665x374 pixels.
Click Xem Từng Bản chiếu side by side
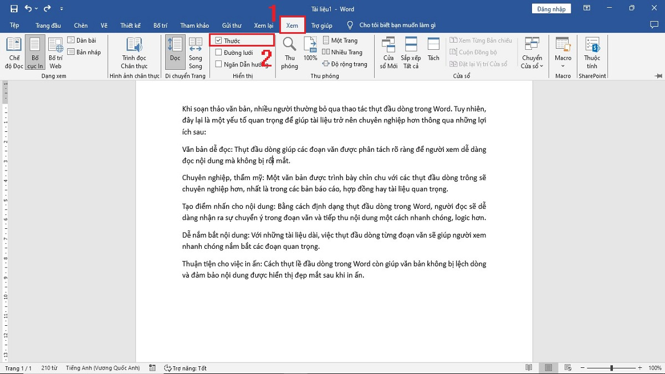point(481,40)
